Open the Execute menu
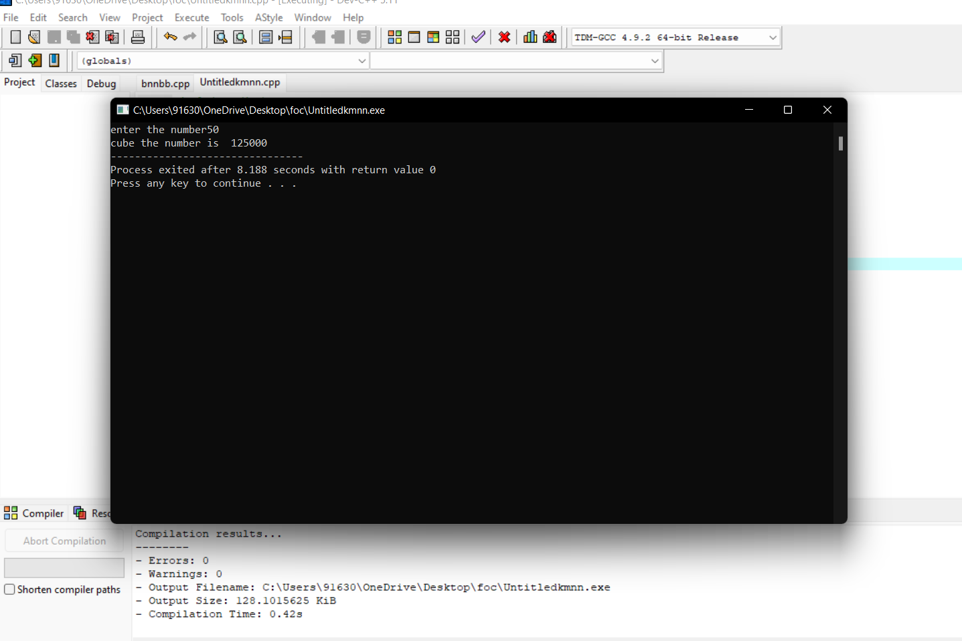962x641 pixels. click(x=192, y=17)
